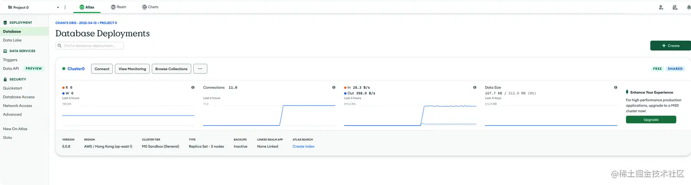This screenshot has width=691, height=185.
Task: Click the green Create button
Action: [x=670, y=46]
